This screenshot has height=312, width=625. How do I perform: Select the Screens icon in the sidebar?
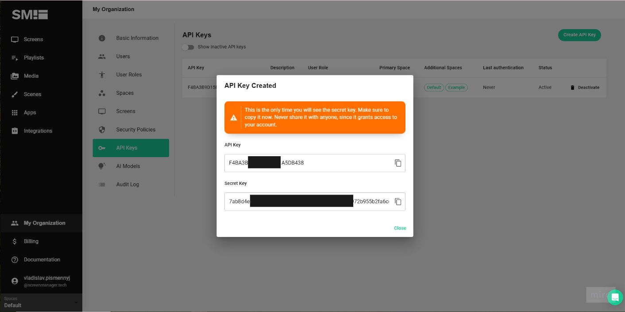(x=15, y=39)
